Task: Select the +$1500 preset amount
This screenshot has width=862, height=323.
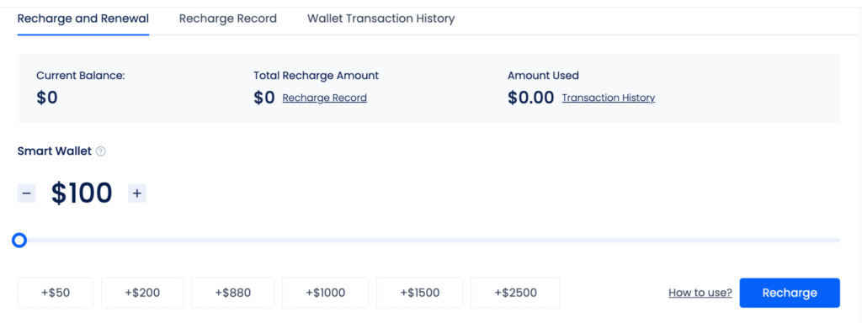Action: coord(420,293)
